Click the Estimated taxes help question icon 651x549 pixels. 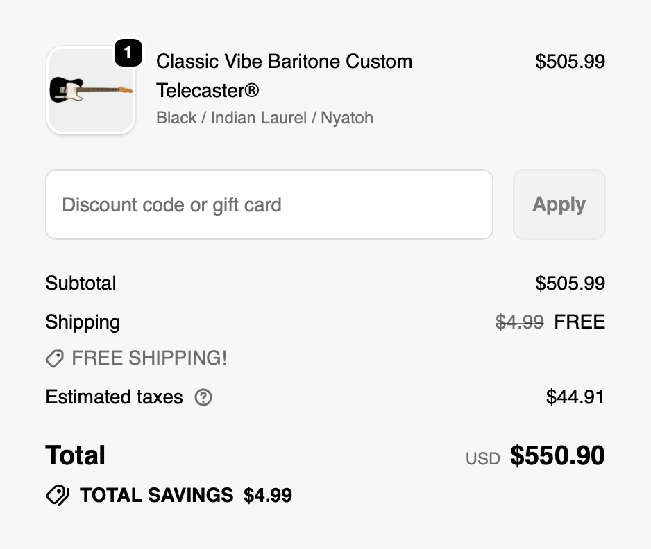(x=203, y=397)
